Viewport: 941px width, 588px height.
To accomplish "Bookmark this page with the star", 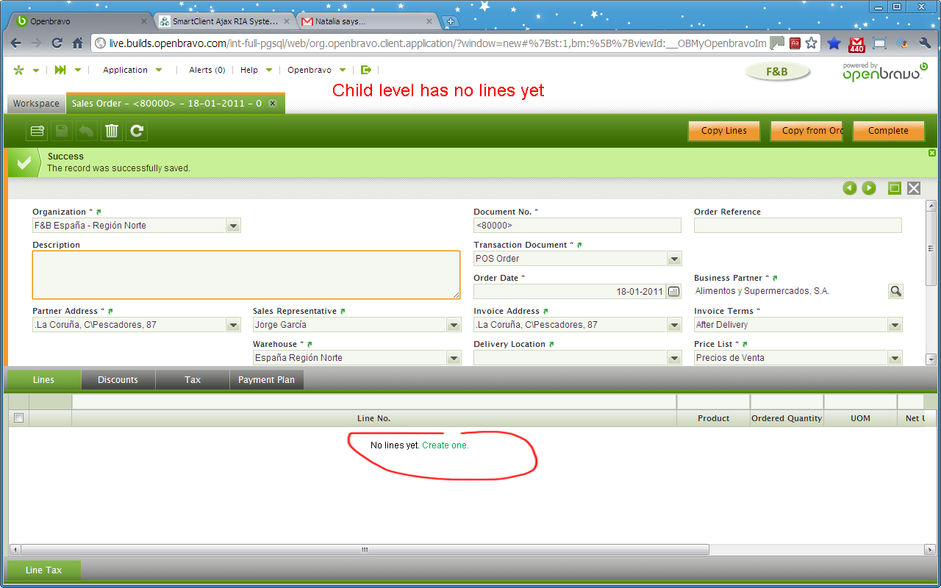I will click(811, 43).
